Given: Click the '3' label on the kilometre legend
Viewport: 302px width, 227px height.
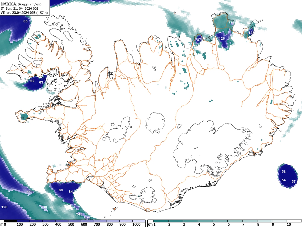Looking at the screenshot, I should tap(184, 225).
